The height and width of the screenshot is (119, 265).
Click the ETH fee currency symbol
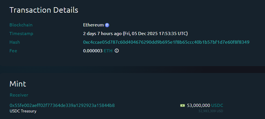tap(108, 51)
